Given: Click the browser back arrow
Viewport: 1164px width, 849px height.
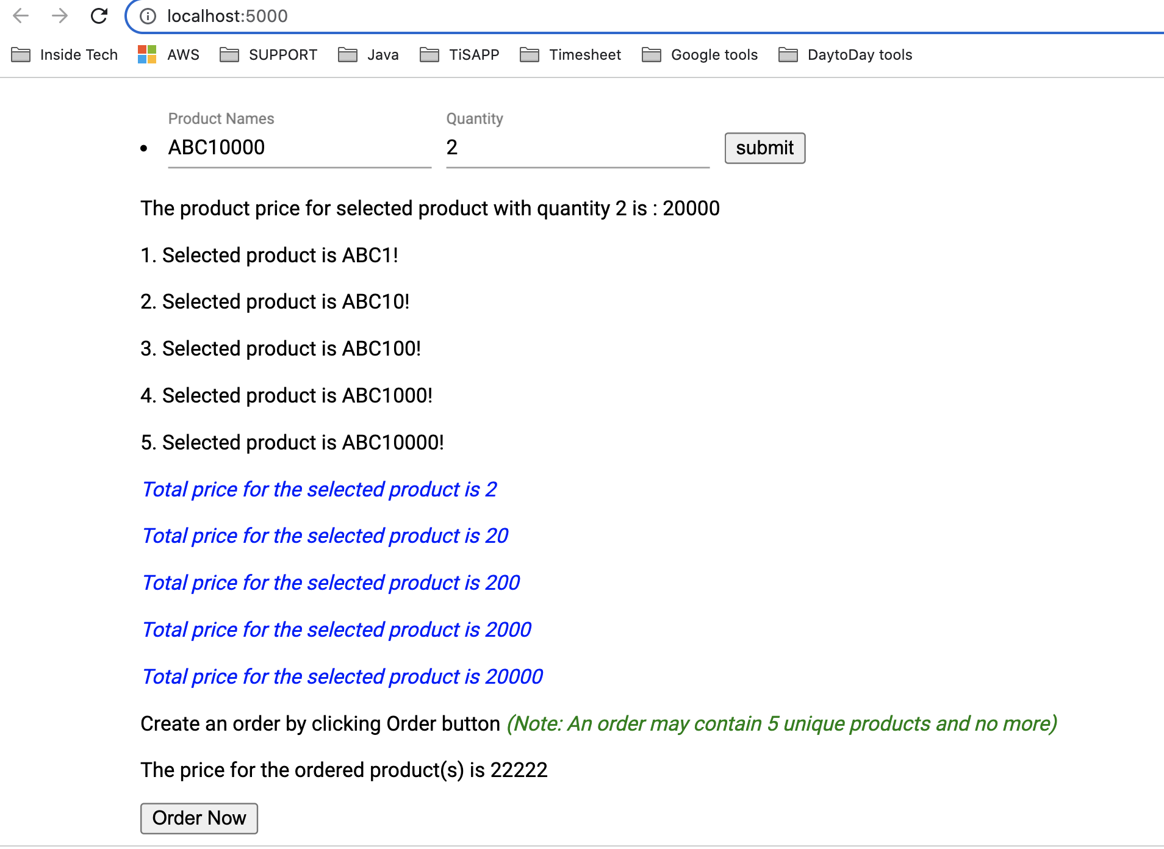Looking at the screenshot, I should point(22,16).
